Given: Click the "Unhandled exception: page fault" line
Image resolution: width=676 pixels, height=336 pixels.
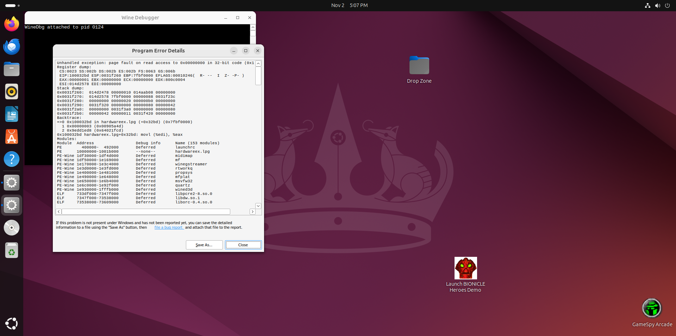Looking at the screenshot, I should pyautogui.click(x=155, y=63).
